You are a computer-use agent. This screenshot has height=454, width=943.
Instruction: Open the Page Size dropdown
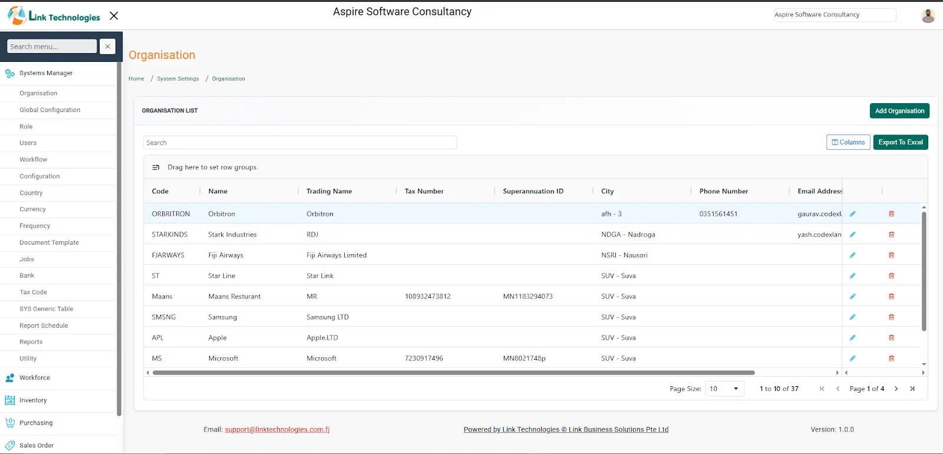[x=725, y=389]
